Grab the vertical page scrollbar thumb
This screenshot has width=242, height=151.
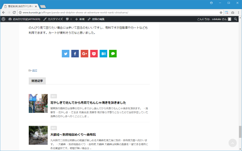click(x=240, y=132)
